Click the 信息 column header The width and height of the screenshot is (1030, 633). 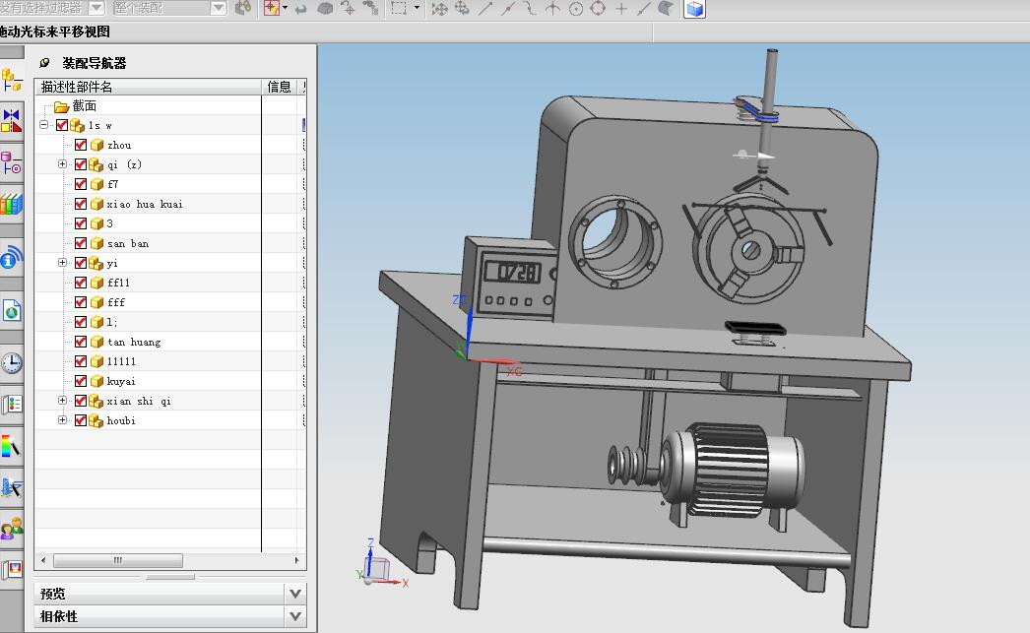[279, 87]
